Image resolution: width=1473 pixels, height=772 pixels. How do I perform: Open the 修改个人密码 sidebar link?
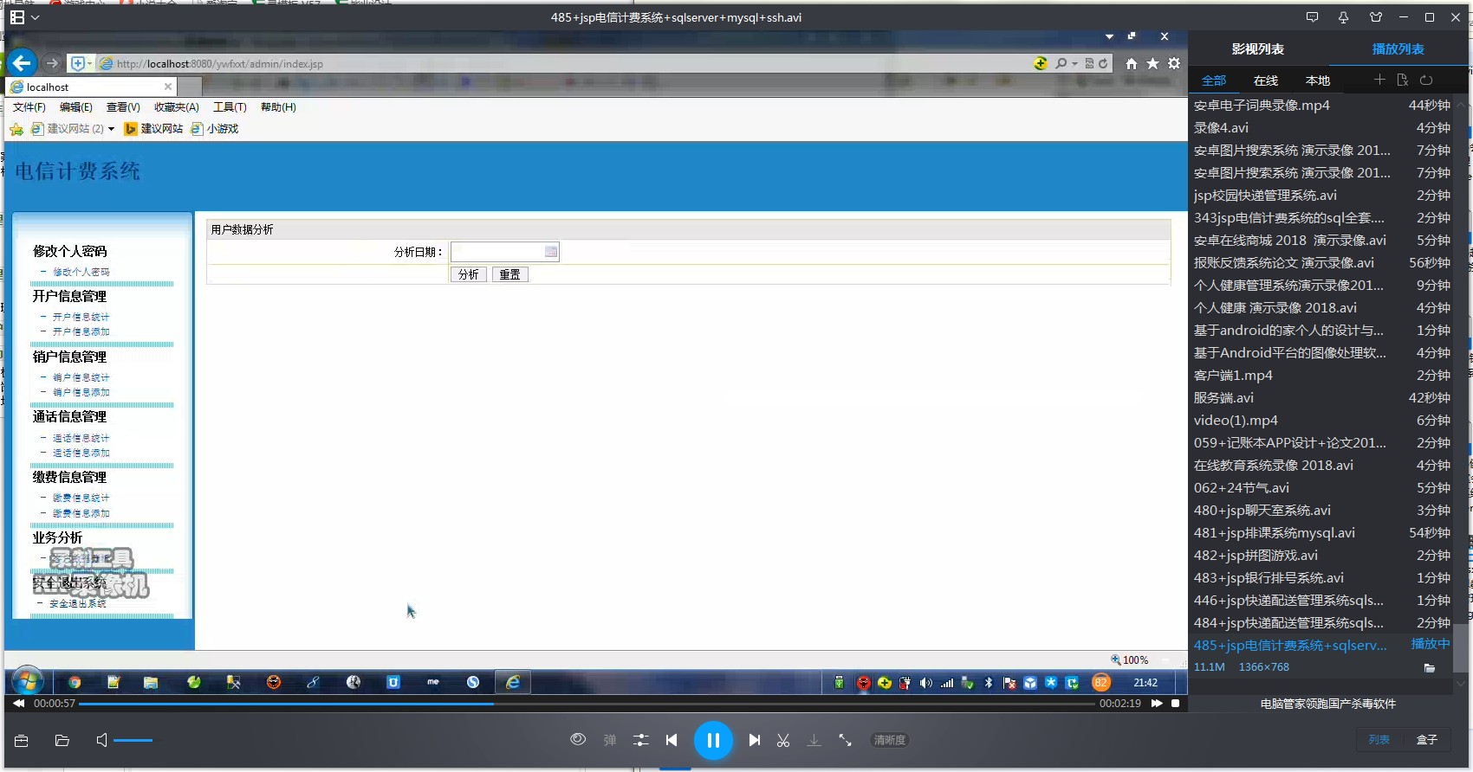tap(81, 272)
